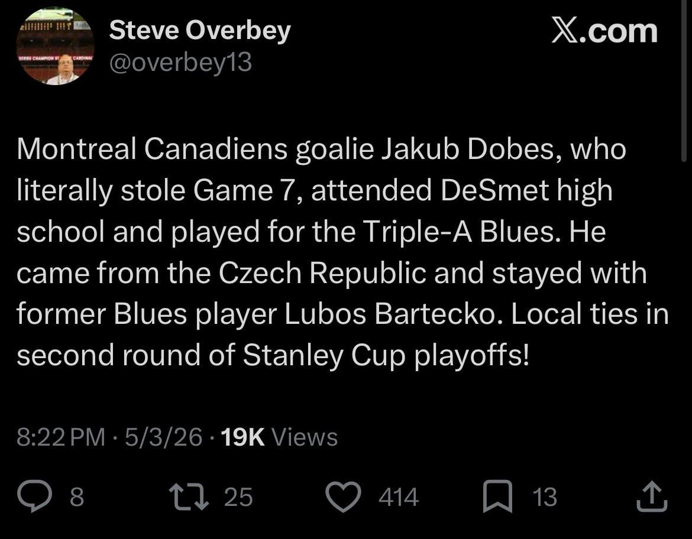Image resolution: width=692 pixels, height=539 pixels.
Task: Open the Steve Overbey display name
Action: (200, 31)
